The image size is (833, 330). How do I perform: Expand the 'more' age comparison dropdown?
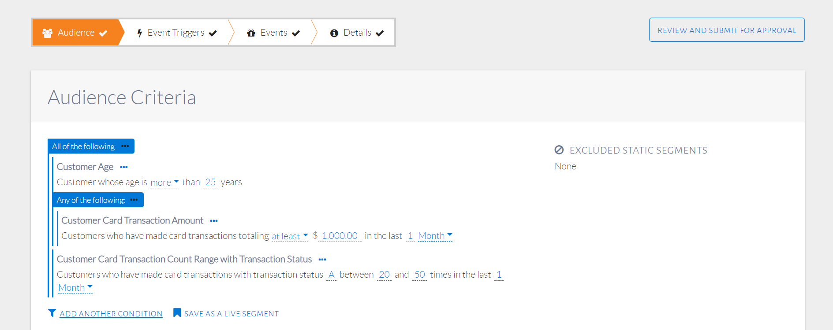coord(164,183)
